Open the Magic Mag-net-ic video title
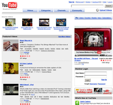The width and height of the screenshot is (113, 105). pos(26,40)
